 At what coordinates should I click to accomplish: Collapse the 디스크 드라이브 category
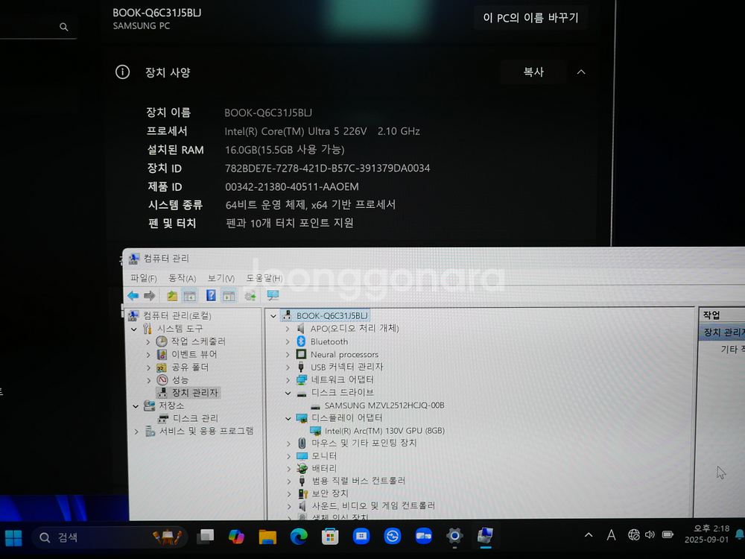pos(288,393)
